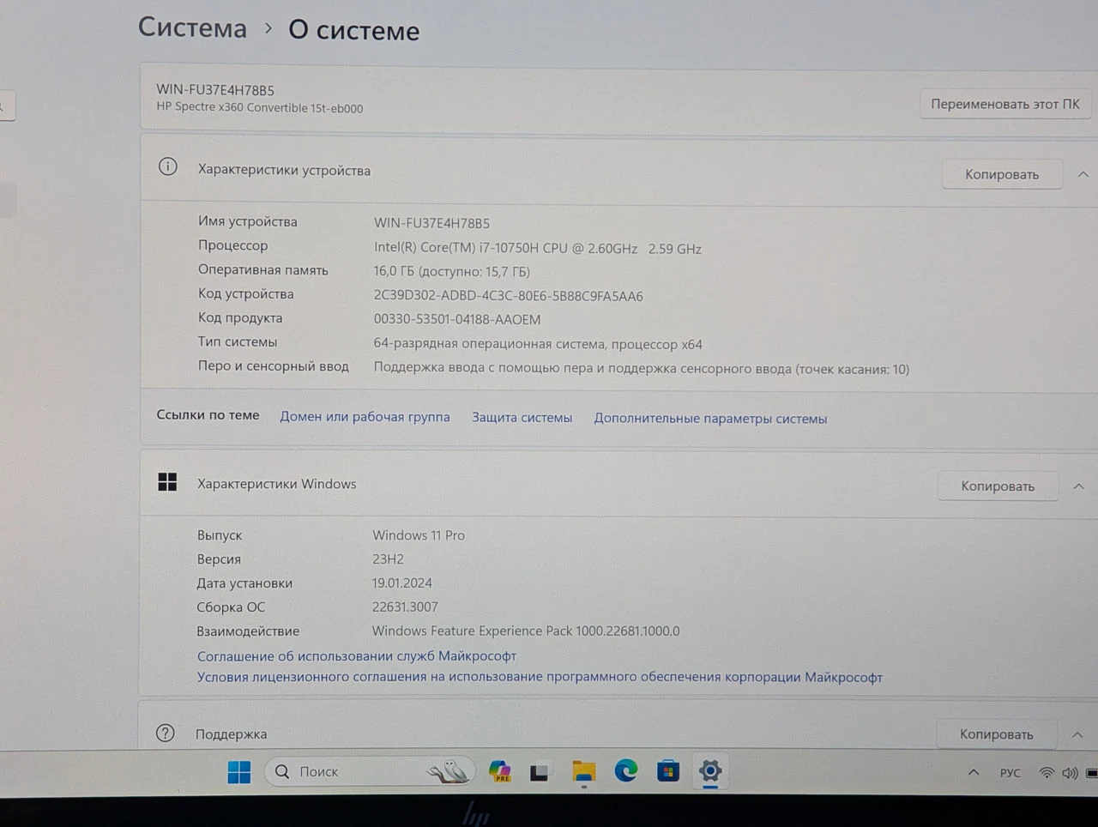This screenshot has height=827, width=1098.
Task: Click the owl illustration in the search box
Action: pyautogui.click(x=449, y=771)
